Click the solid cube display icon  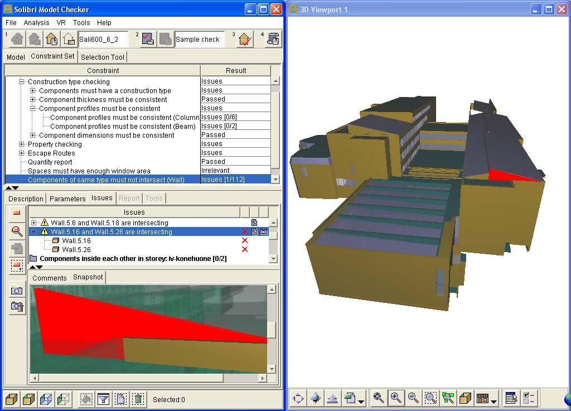click(12, 399)
